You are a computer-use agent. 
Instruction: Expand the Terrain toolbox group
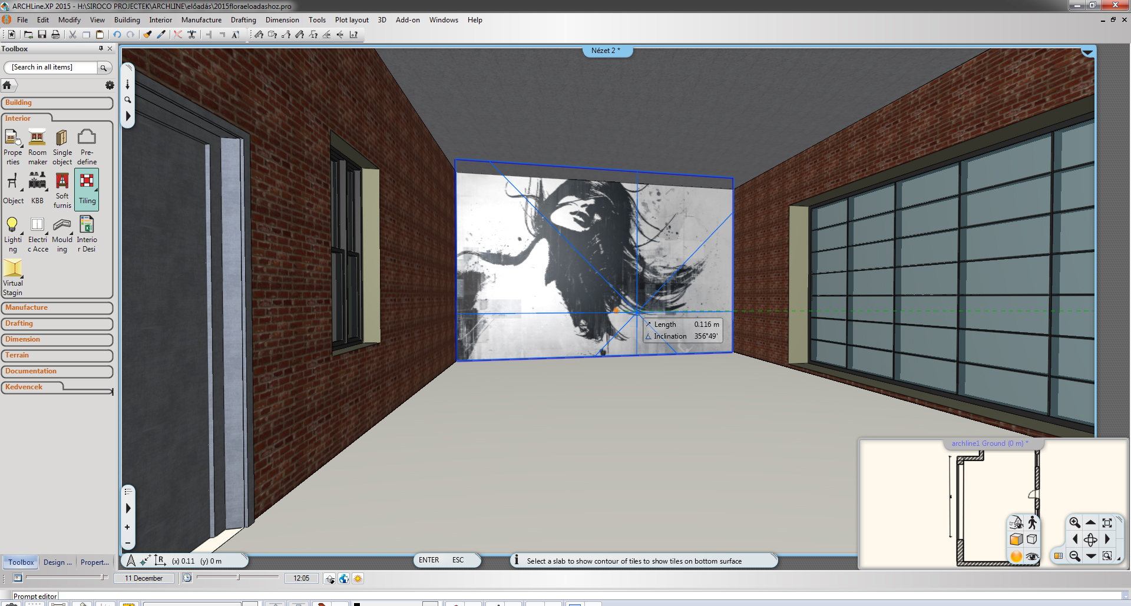pyautogui.click(x=57, y=356)
